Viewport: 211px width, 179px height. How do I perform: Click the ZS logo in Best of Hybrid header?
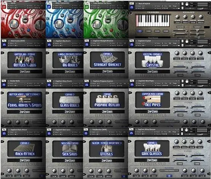(x=132, y=7)
